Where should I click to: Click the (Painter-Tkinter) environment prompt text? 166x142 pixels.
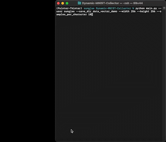[x=69, y=8]
